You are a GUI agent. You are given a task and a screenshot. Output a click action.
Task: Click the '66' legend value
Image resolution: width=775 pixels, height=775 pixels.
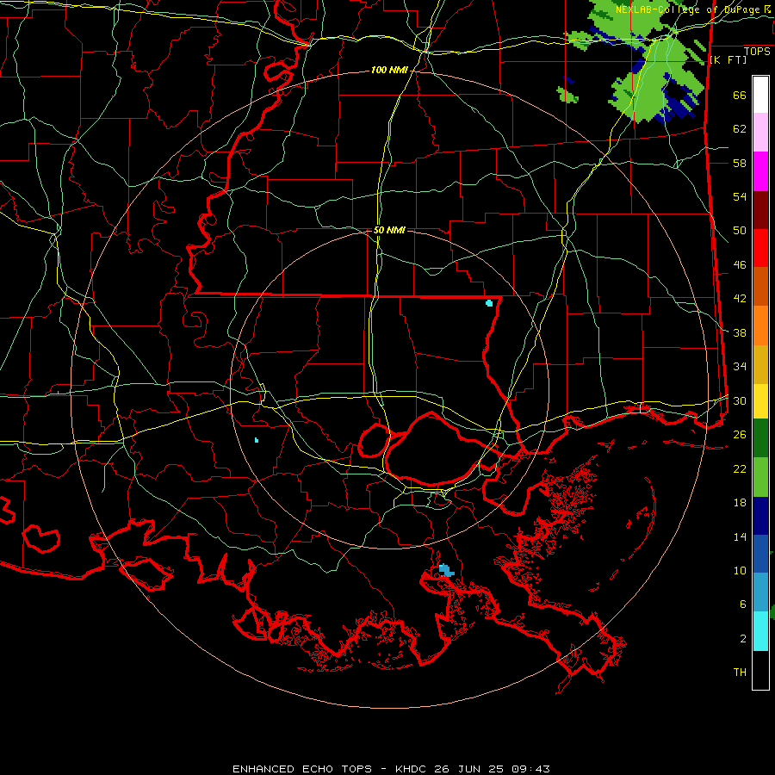[740, 95]
